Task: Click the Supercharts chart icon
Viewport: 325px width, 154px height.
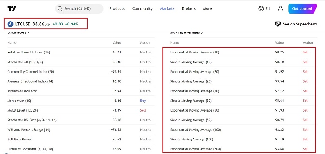Action: (x=278, y=24)
